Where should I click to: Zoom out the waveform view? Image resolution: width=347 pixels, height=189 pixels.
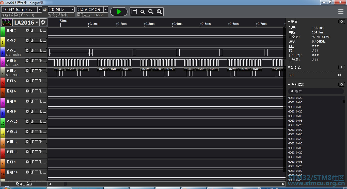(151, 12)
